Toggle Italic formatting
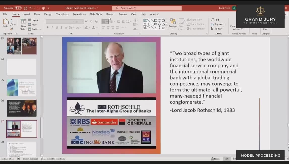 pos(52,28)
